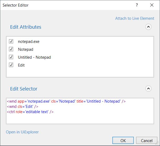Screen dimensions: 160x146
Task: Click the ctrl role='editable text' line
Action: 30,112
